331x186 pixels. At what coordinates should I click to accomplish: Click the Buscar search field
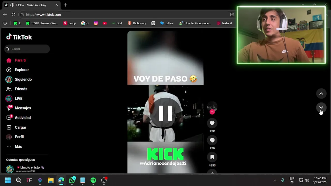[27, 49]
